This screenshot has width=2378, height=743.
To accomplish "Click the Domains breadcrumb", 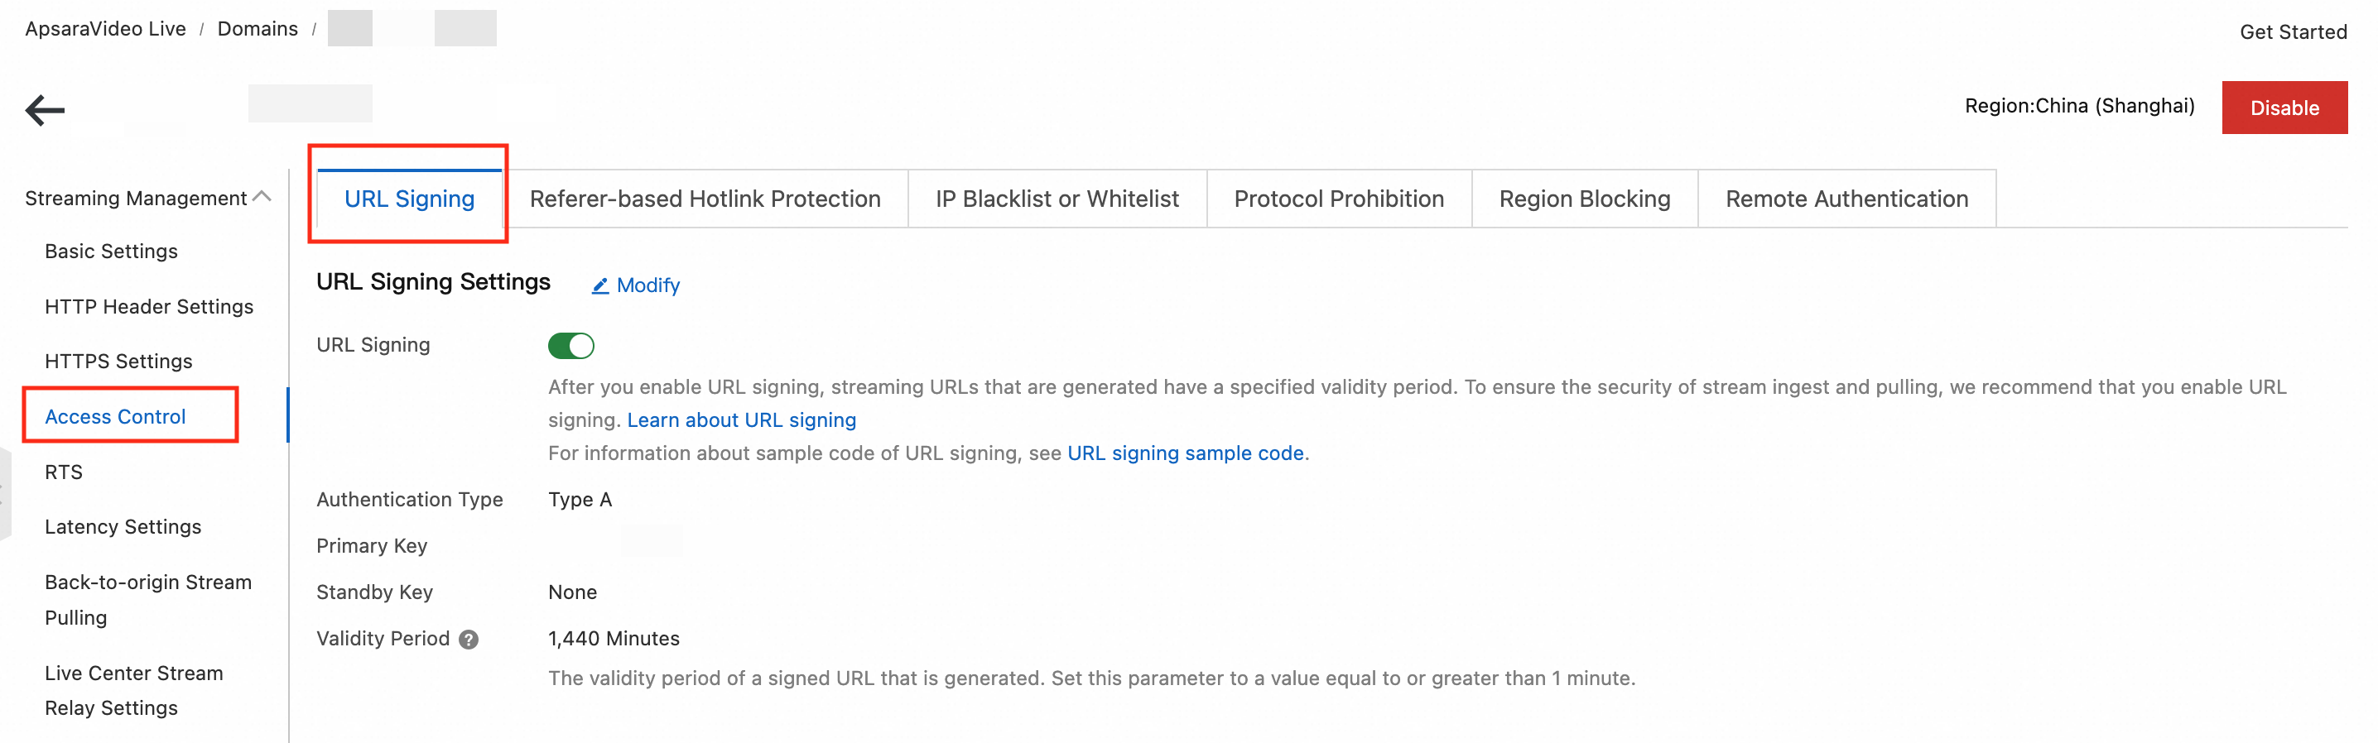I will tap(258, 30).
